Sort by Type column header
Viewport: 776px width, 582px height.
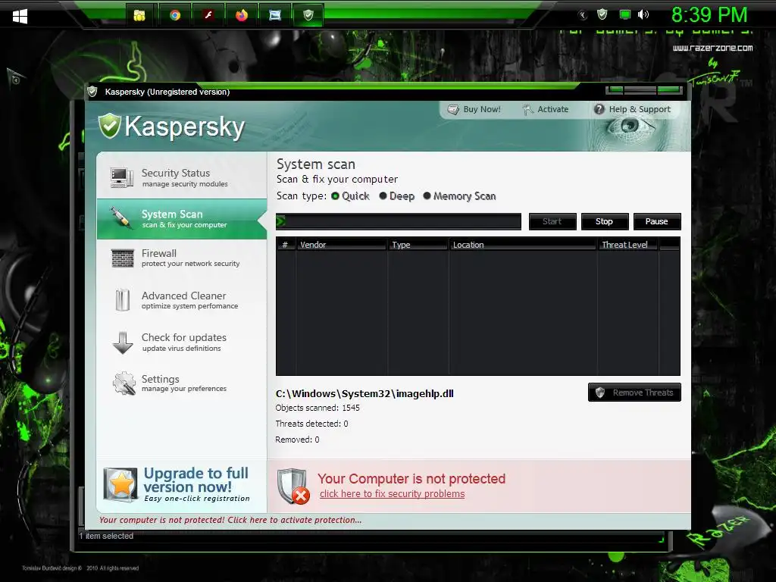tap(418, 245)
